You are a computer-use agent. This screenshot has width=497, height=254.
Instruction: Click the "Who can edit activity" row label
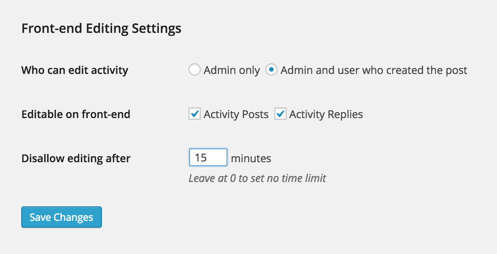coord(74,70)
